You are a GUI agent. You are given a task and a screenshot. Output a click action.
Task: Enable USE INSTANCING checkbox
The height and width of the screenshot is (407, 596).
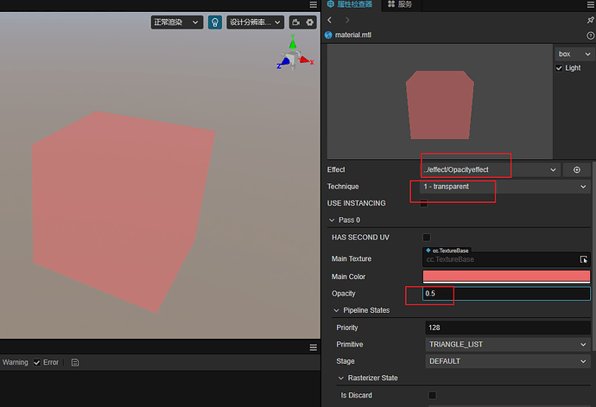[424, 204]
